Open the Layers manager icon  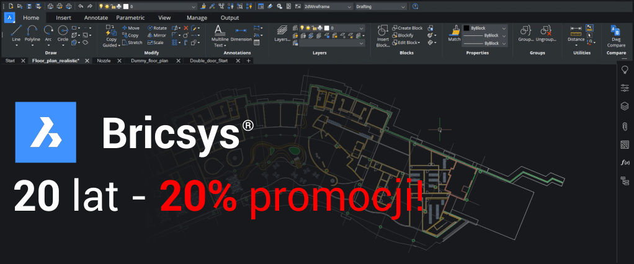[282, 31]
